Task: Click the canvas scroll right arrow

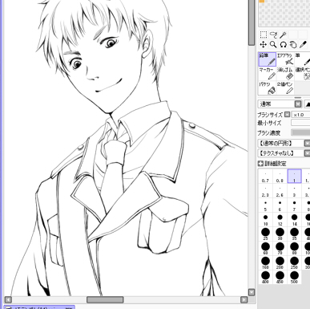Action: tap(244, 299)
